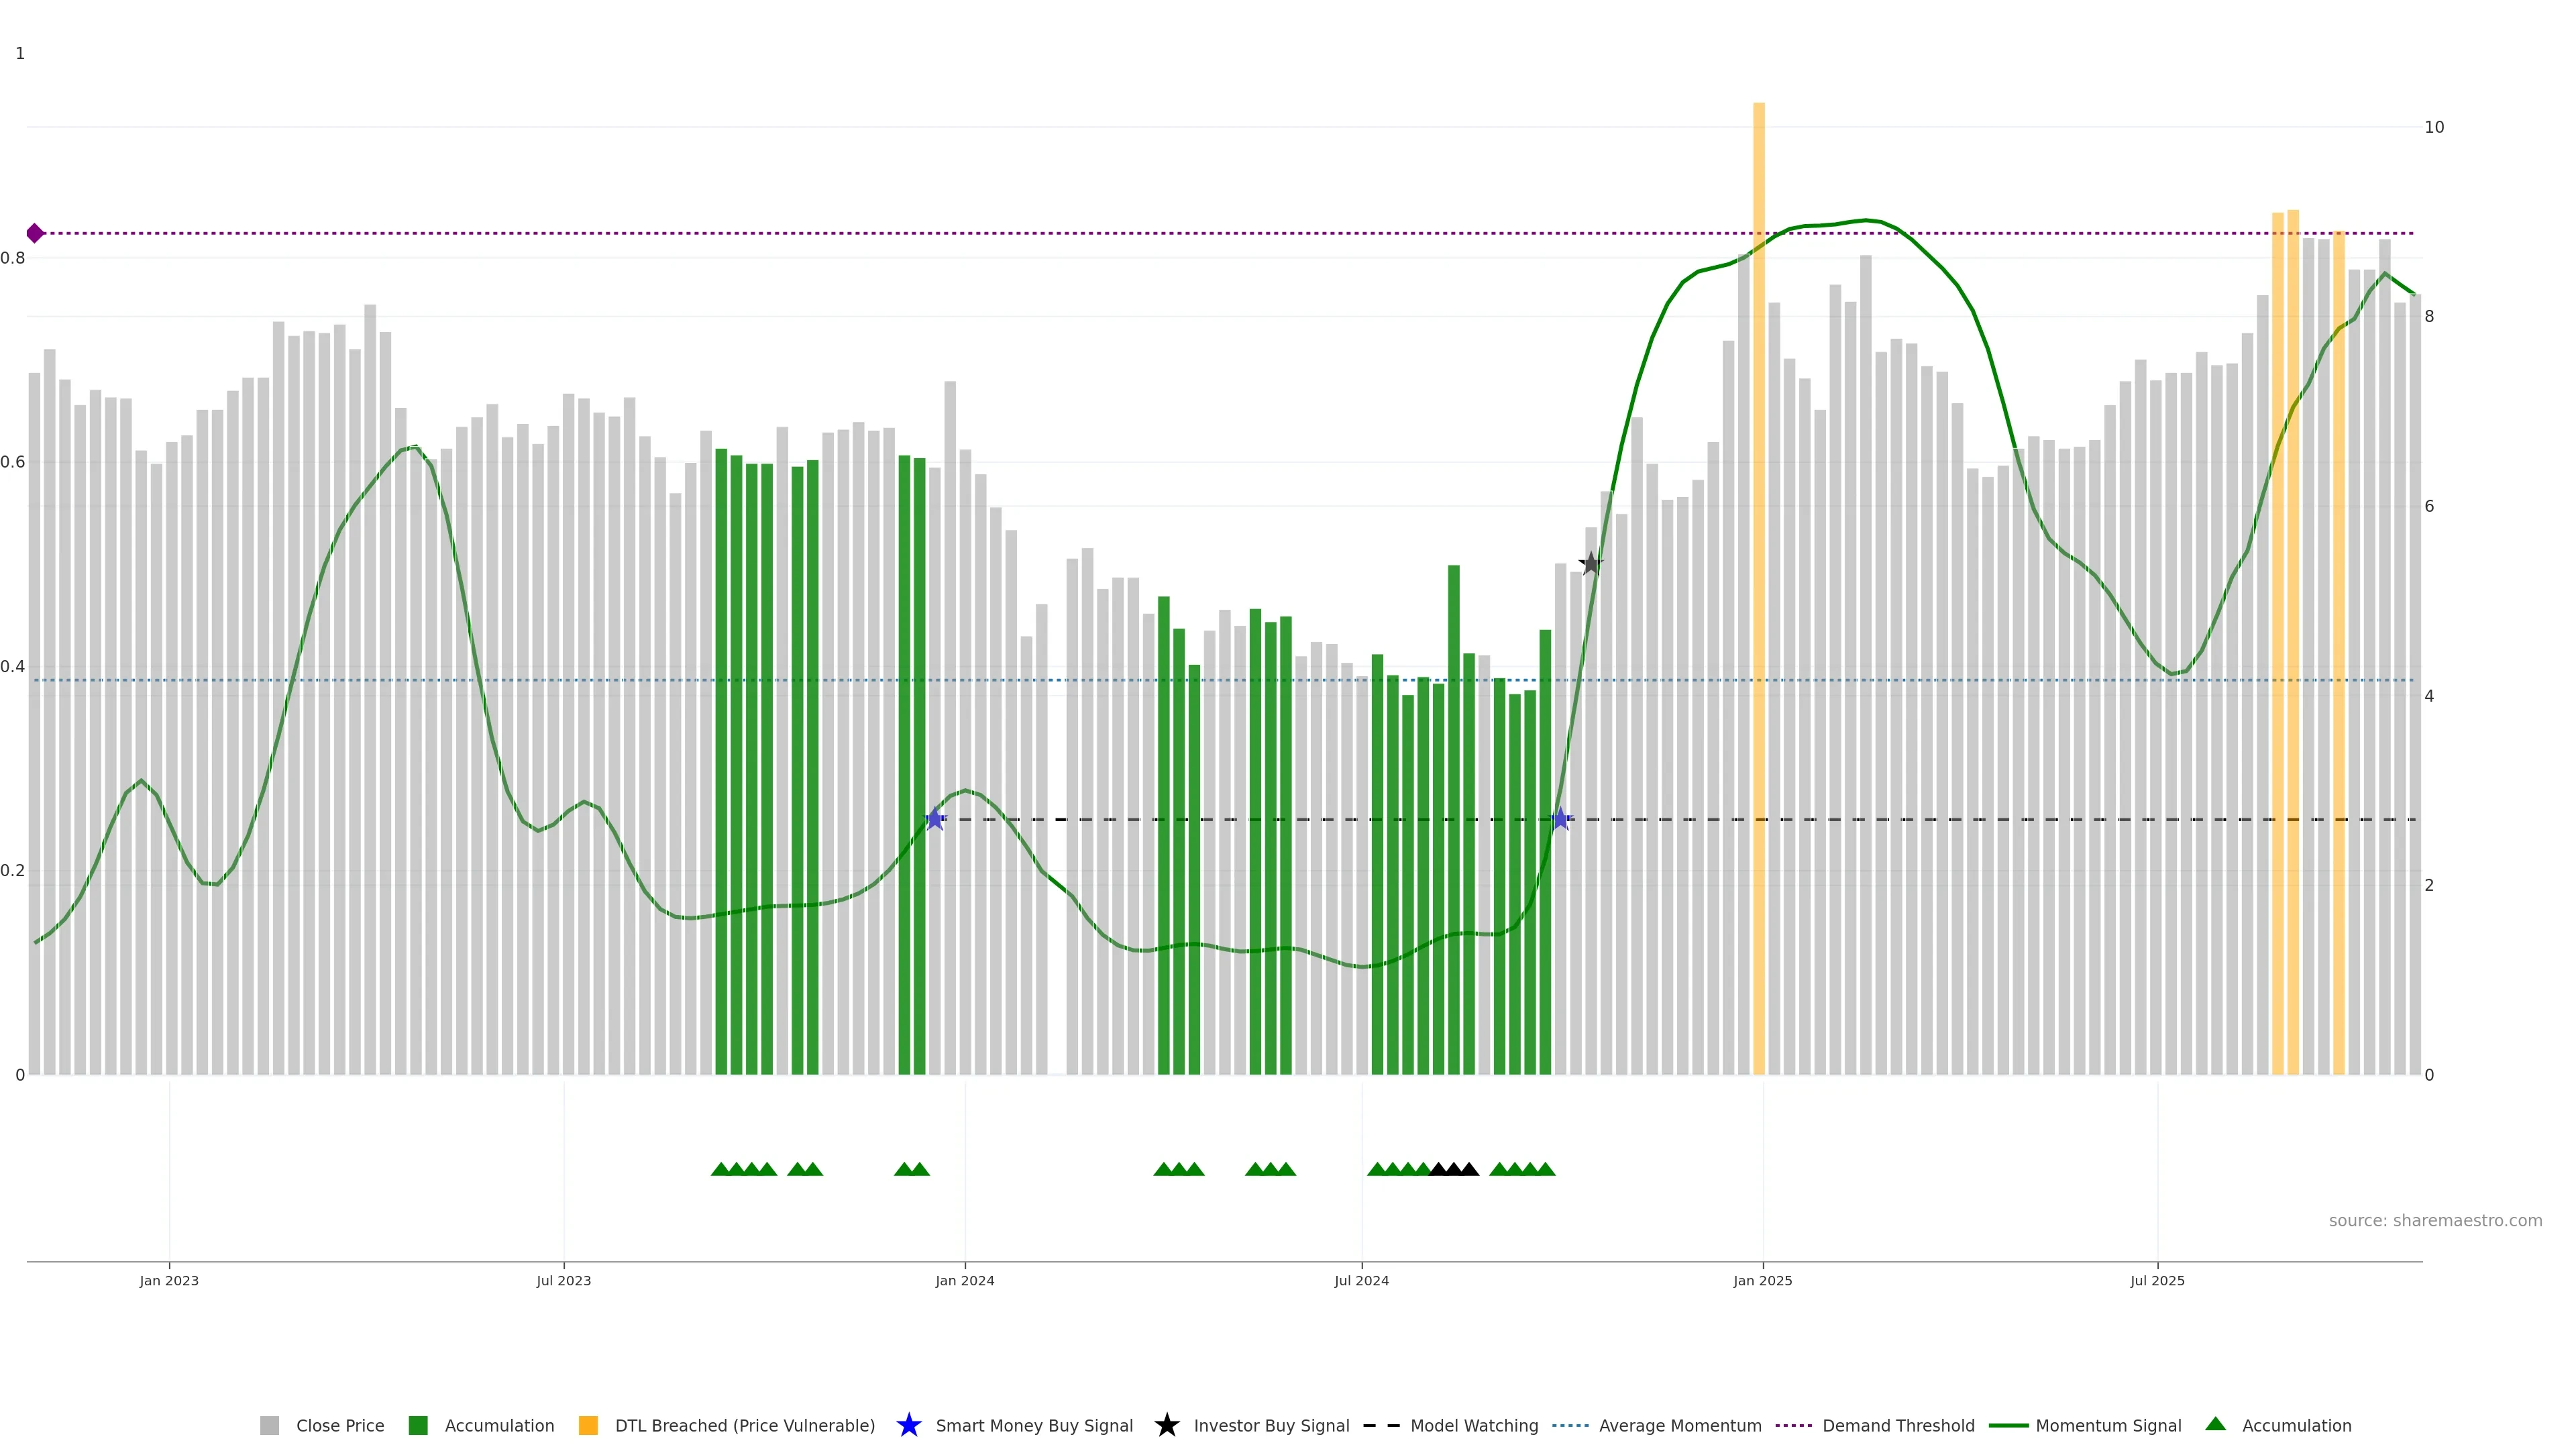Click the Jul 2023 x-axis label
The width and height of the screenshot is (2576, 1449).
(563, 1280)
